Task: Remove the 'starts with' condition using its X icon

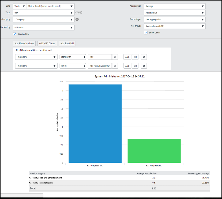Action: pos(144,57)
